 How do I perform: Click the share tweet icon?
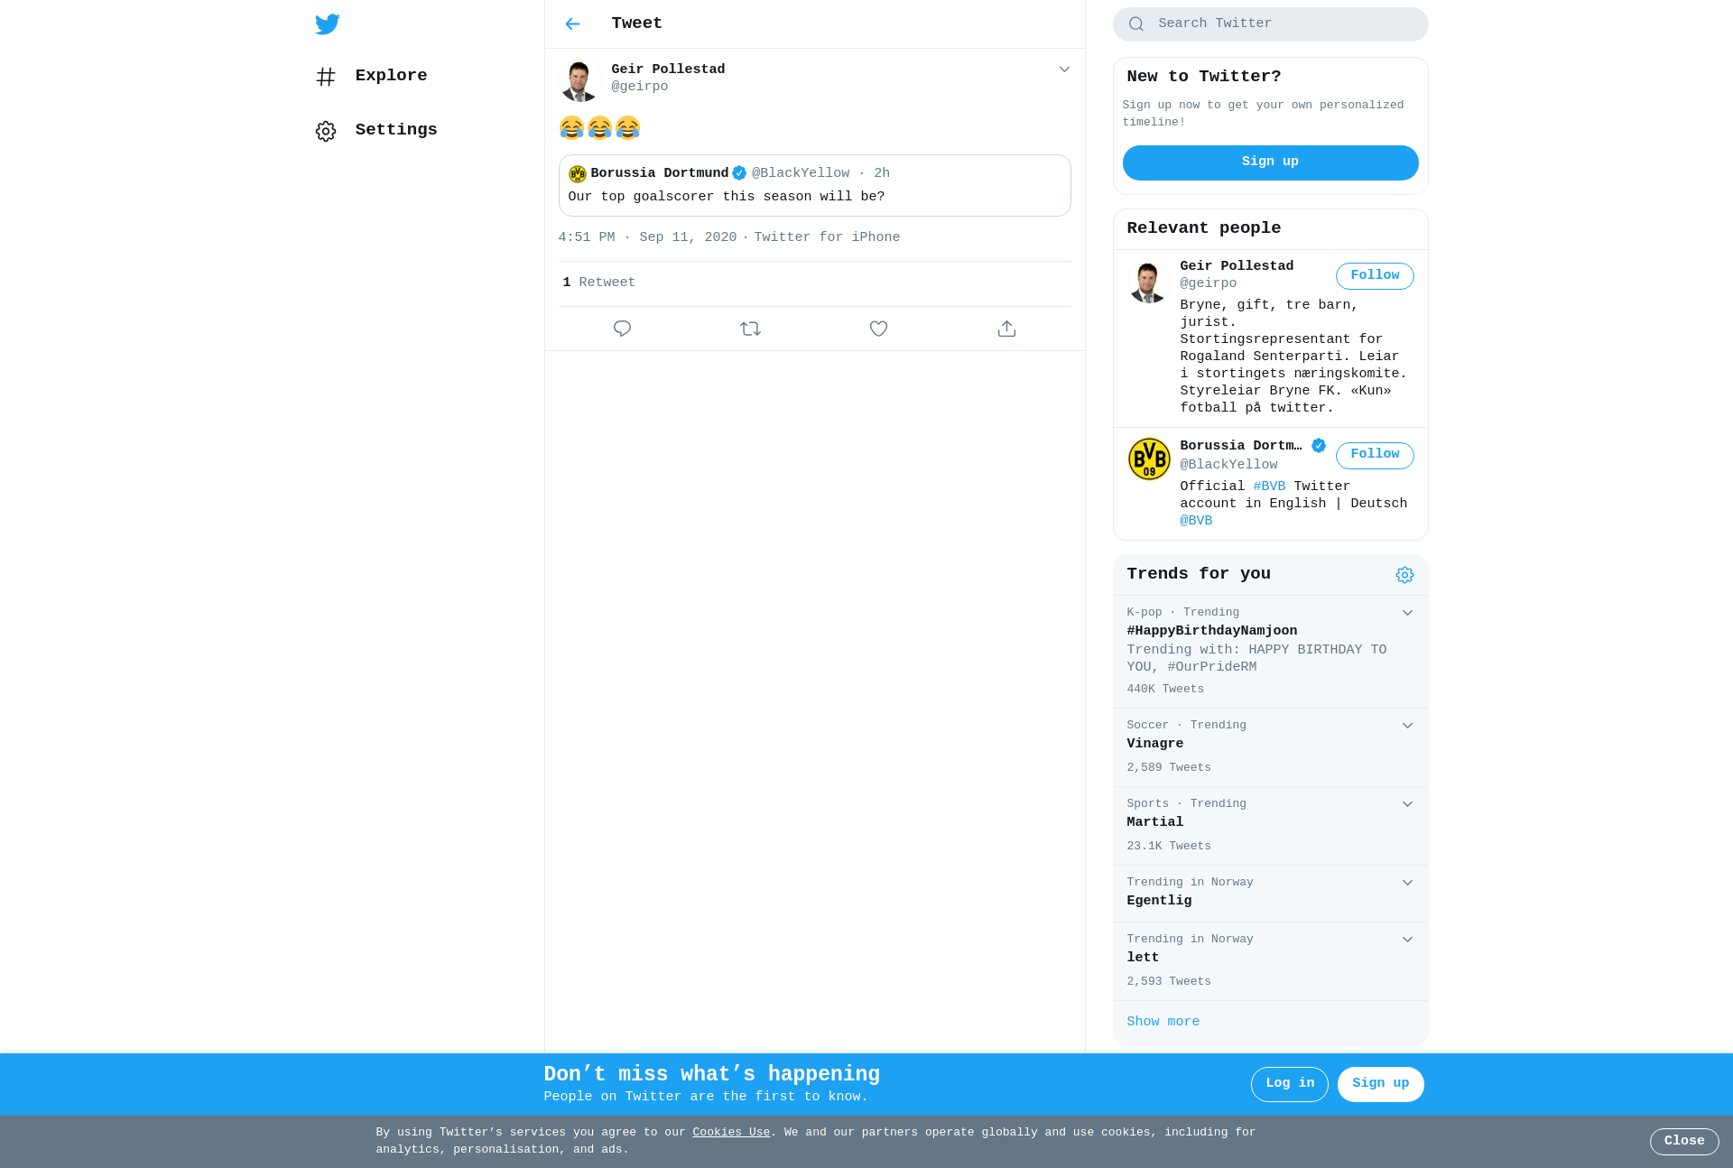click(1006, 329)
